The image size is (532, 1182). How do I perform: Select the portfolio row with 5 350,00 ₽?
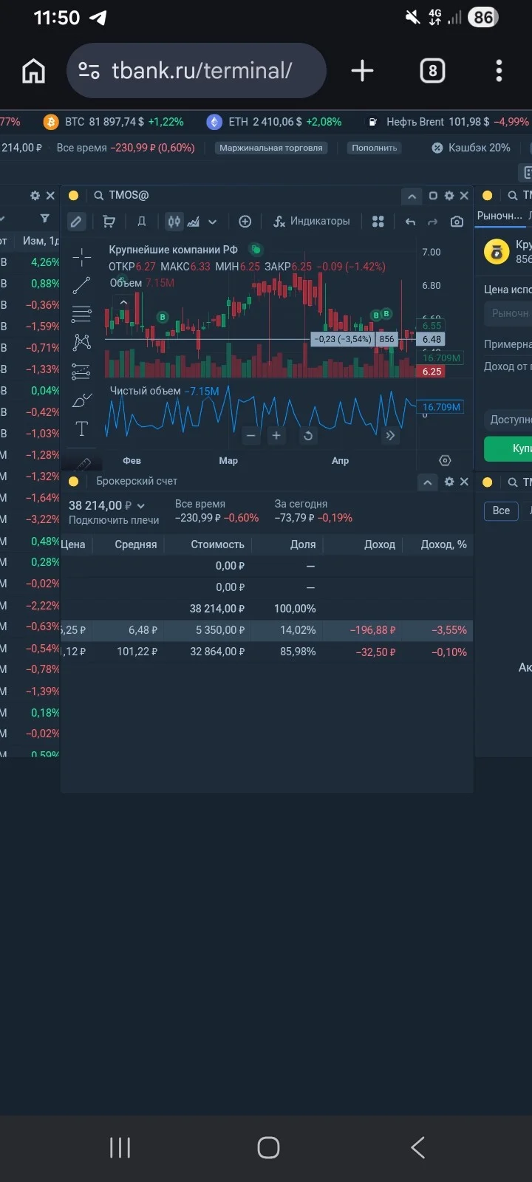click(x=267, y=630)
